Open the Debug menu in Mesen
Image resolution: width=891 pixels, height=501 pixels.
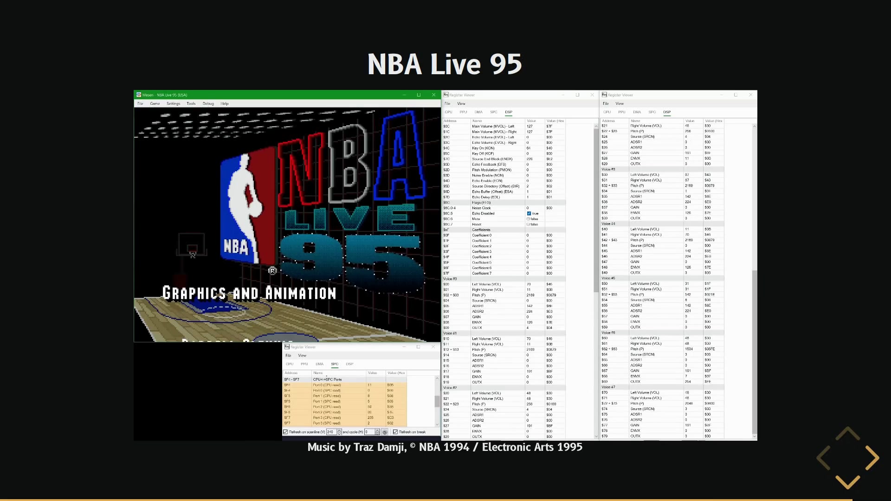click(208, 103)
